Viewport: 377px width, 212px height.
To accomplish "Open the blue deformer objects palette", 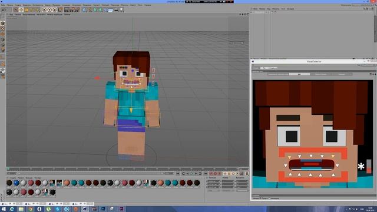I will tap(105, 10).
